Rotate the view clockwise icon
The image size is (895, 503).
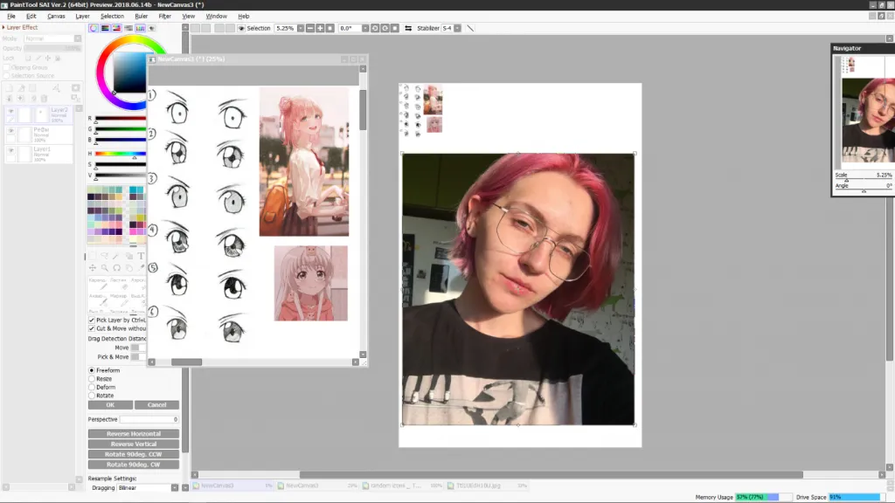pos(385,28)
